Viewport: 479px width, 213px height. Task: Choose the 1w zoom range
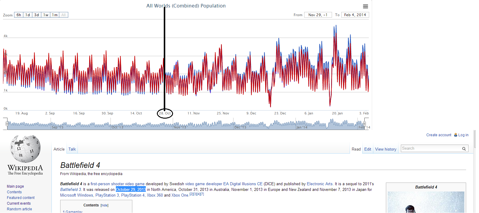(46, 15)
